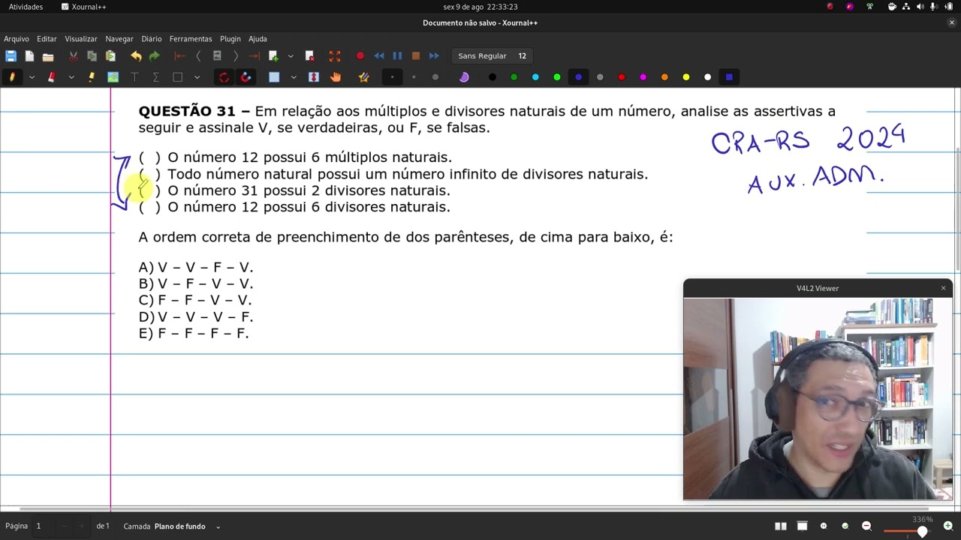Pick the red pen color
Screen dimensions: 961x540
click(x=622, y=77)
